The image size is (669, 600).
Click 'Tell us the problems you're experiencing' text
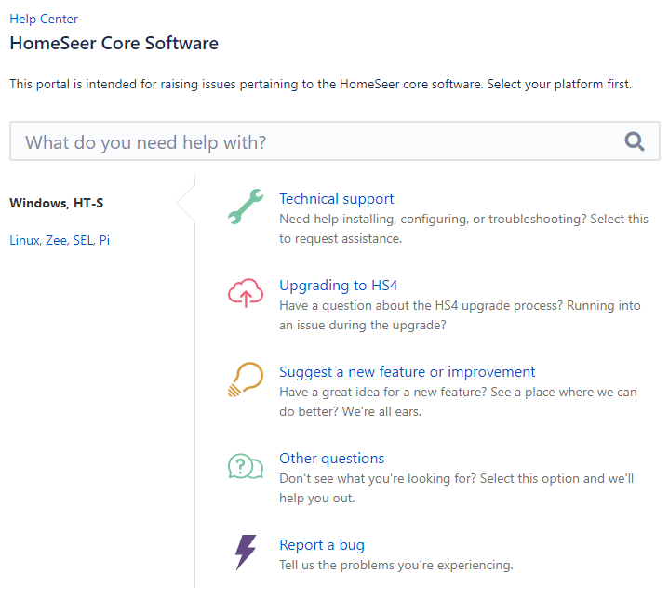pyautogui.click(x=395, y=565)
